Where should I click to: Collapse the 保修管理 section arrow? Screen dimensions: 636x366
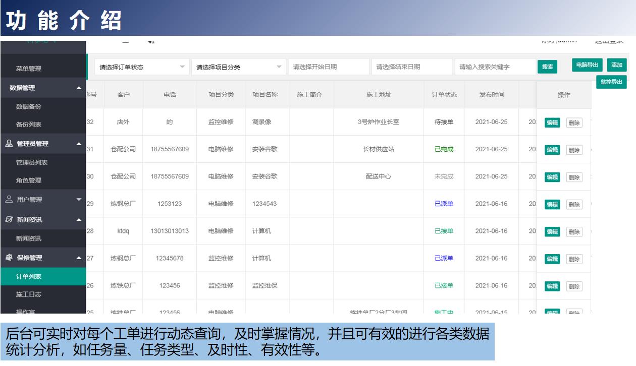tap(78, 258)
